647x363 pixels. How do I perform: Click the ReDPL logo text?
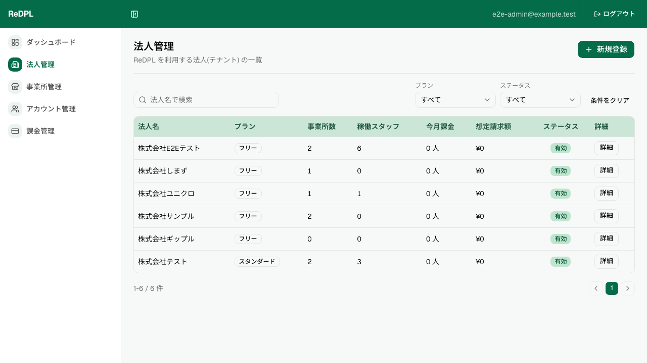[x=21, y=14]
